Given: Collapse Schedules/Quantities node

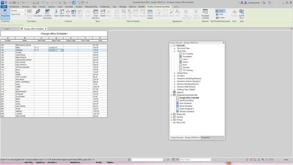Looking at the screenshot, I should (x=172, y=95).
